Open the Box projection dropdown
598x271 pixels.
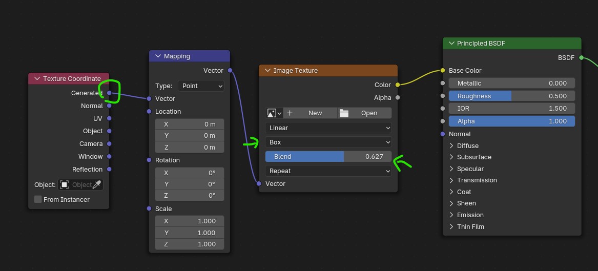pyautogui.click(x=328, y=142)
